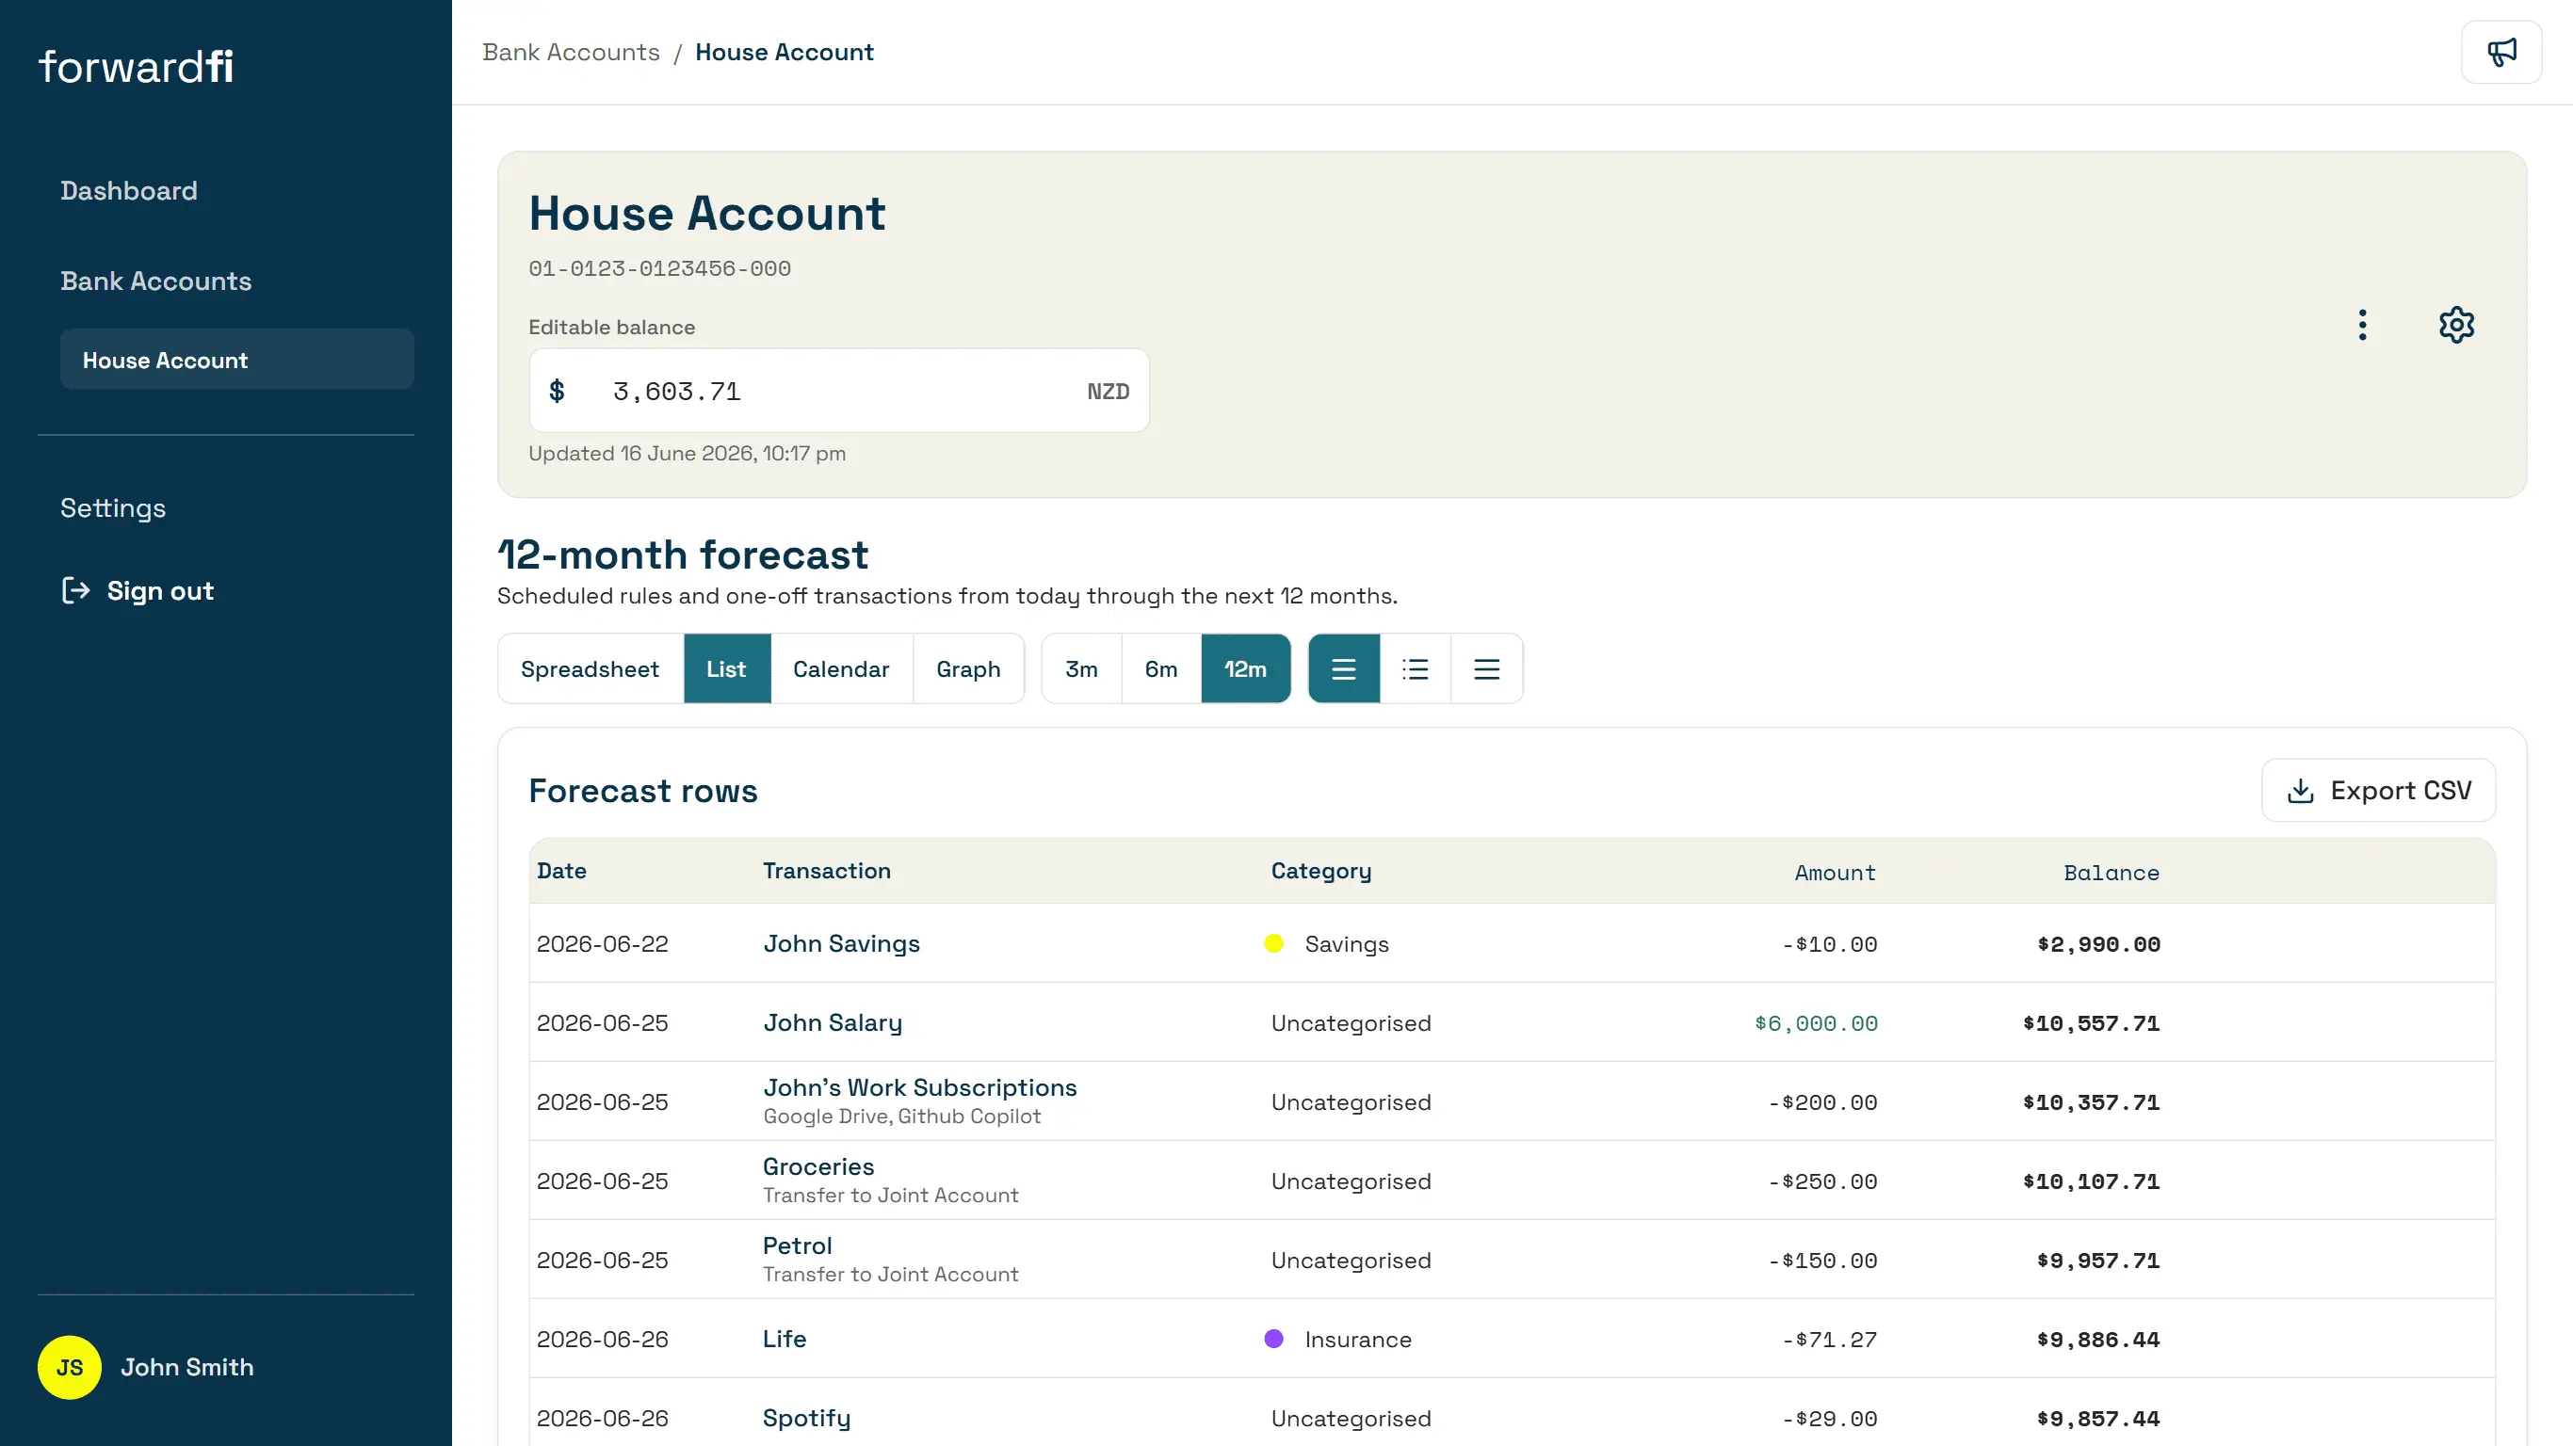Open the John Salary transaction
Screen dimensions: 2573x1446
coord(832,1022)
